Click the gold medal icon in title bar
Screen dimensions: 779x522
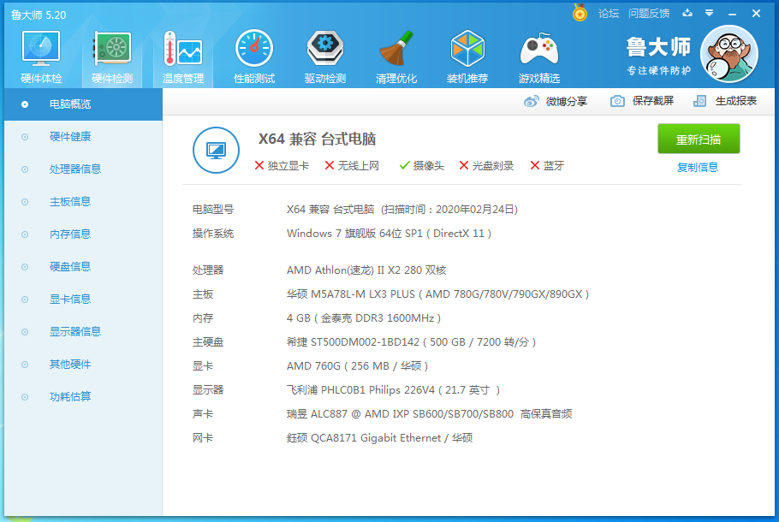580,13
